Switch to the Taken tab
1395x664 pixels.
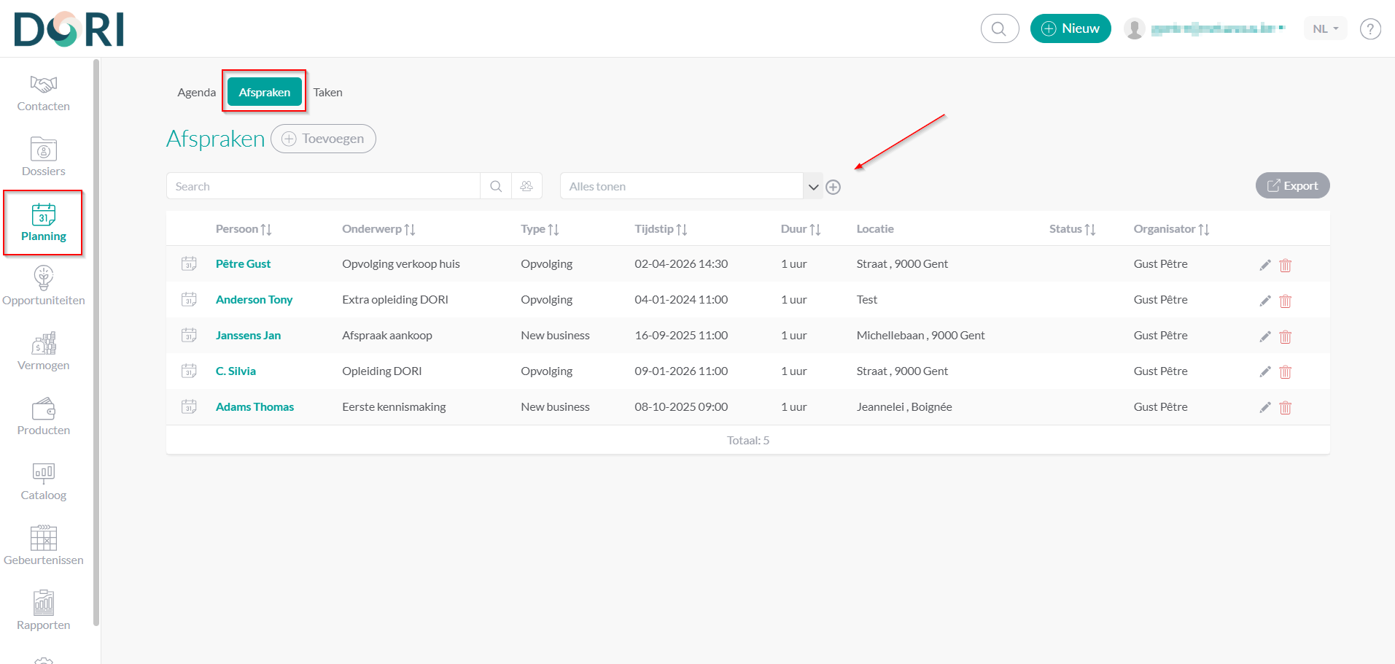[x=327, y=93]
